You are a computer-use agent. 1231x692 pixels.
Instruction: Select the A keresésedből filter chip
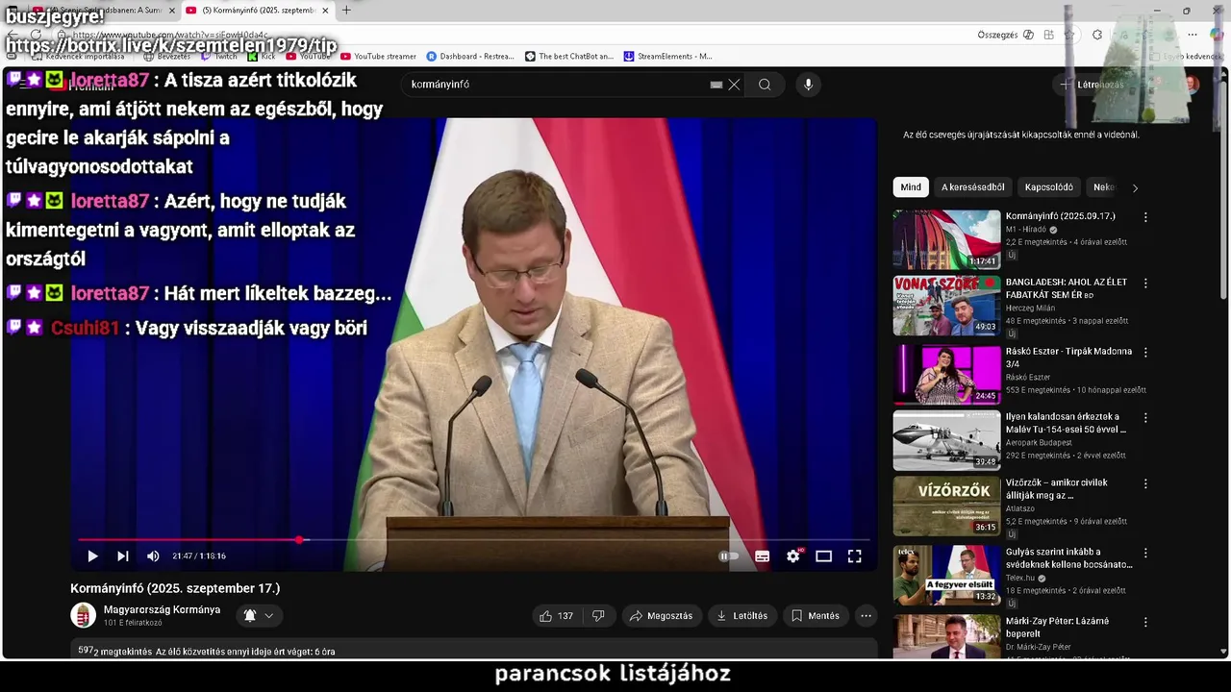point(972,187)
